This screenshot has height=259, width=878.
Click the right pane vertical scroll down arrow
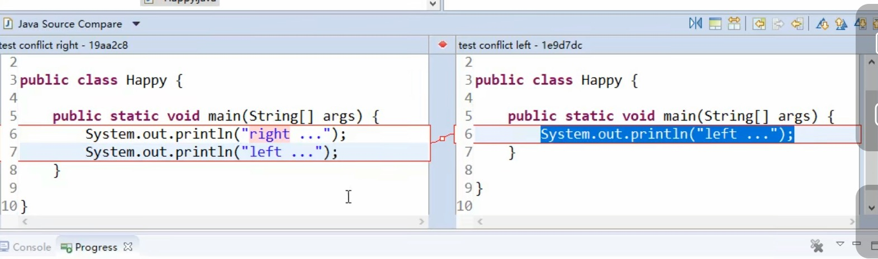pos(871,208)
